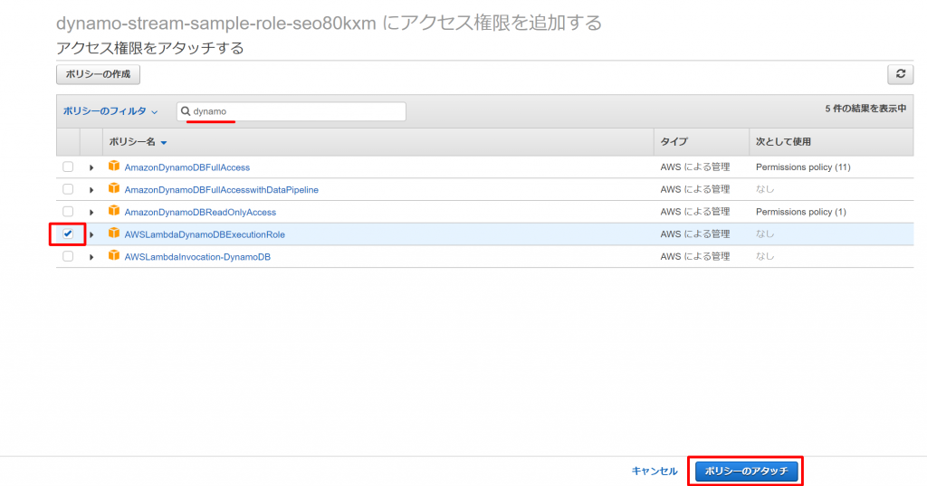
Task: Click the policy icon beside AWSLambdaDynamoDBExecutionRole
Action: 113,233
